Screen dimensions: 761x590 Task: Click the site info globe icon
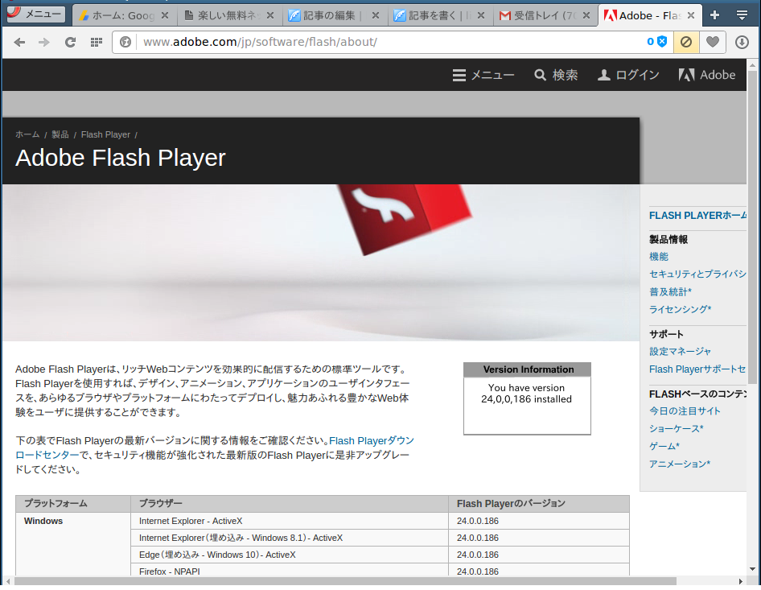[125, 42]
